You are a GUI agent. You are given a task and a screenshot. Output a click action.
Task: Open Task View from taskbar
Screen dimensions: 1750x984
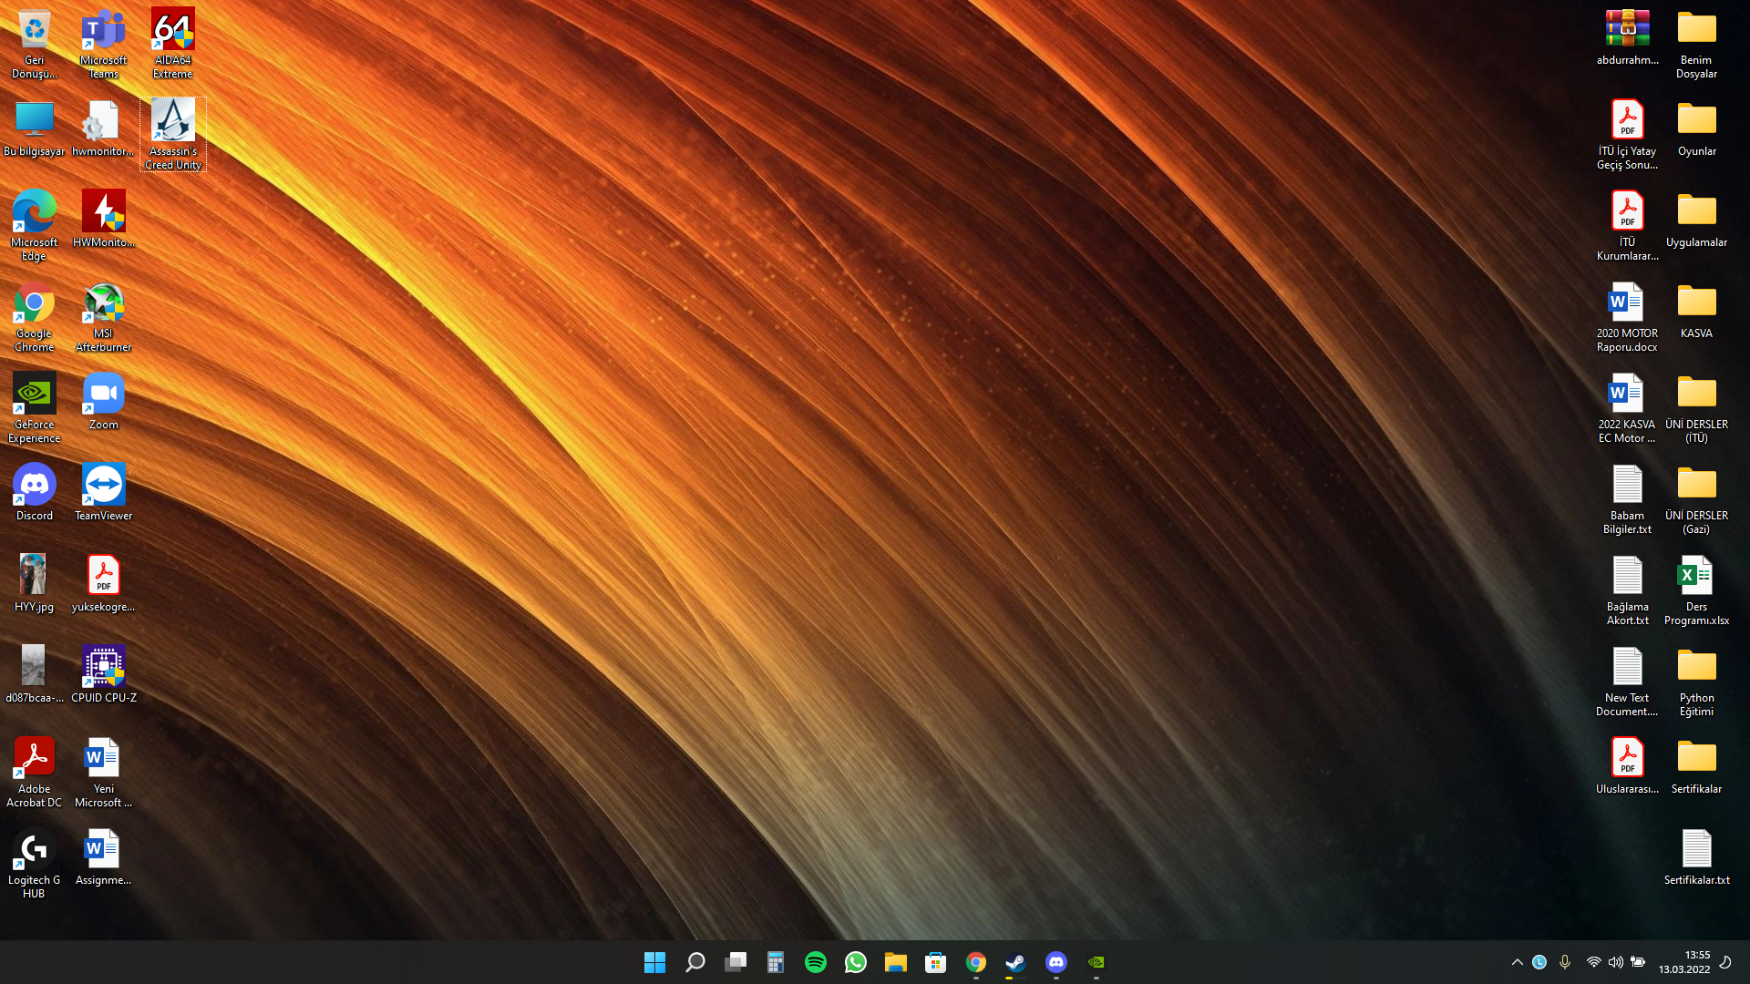tap(735, 962)
